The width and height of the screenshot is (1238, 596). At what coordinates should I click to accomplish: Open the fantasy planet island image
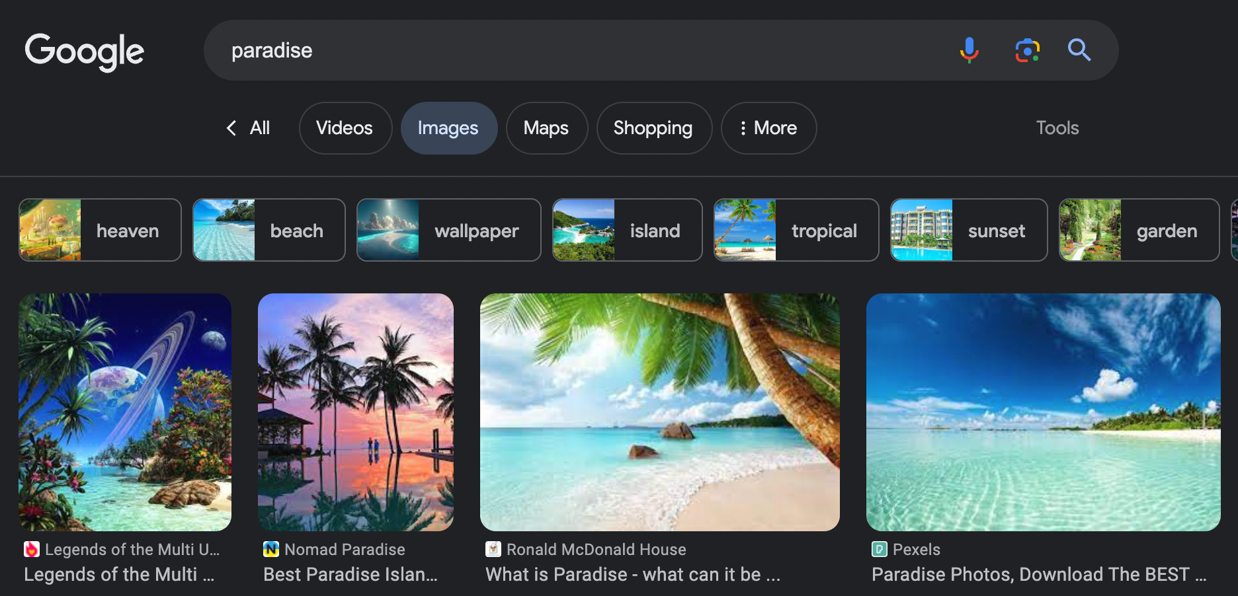[125, 412]
